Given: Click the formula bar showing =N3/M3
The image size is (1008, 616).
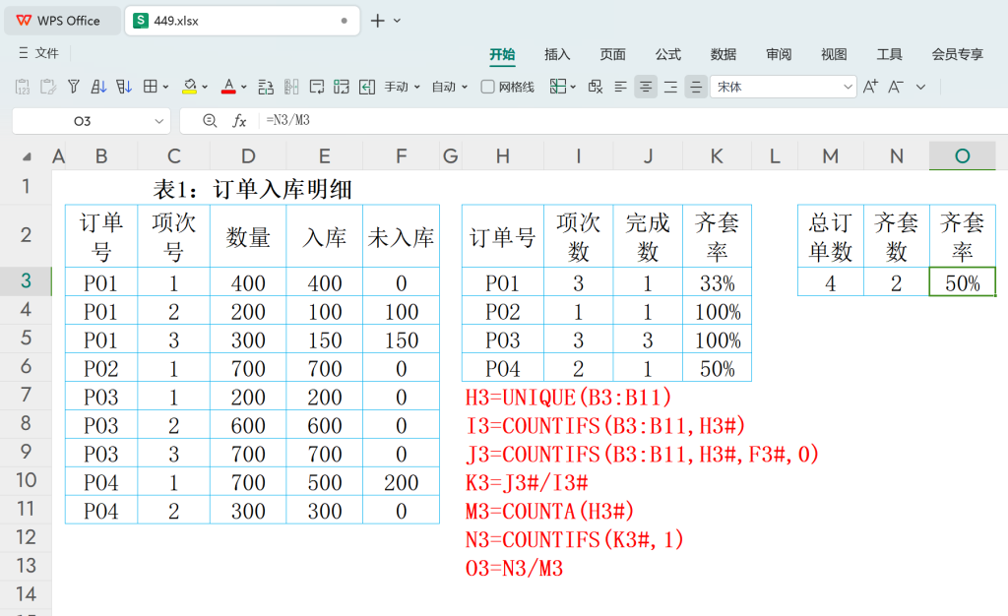Looking at the screenshot, I should click(x=633, y=121).
